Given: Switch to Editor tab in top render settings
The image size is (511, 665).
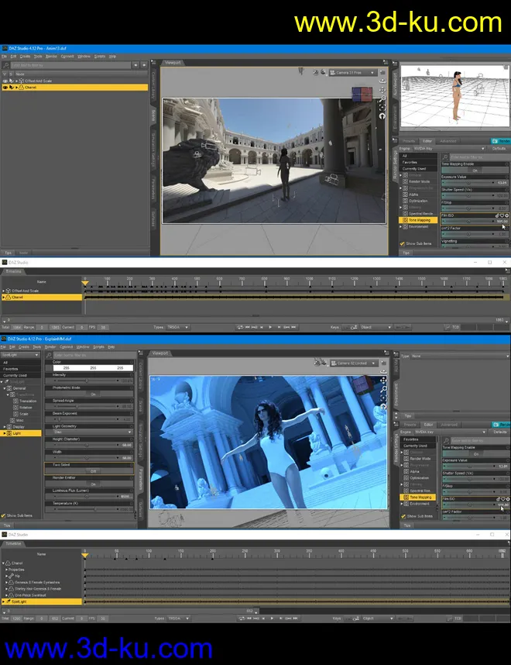Looking at the screenshot, I should 427,141.
